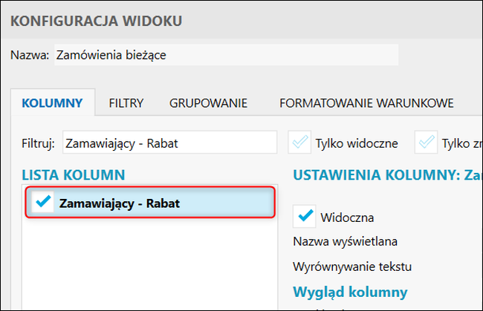
Task: Toggle the Tylko widoczne checkbox
Action: coord(300,143)
